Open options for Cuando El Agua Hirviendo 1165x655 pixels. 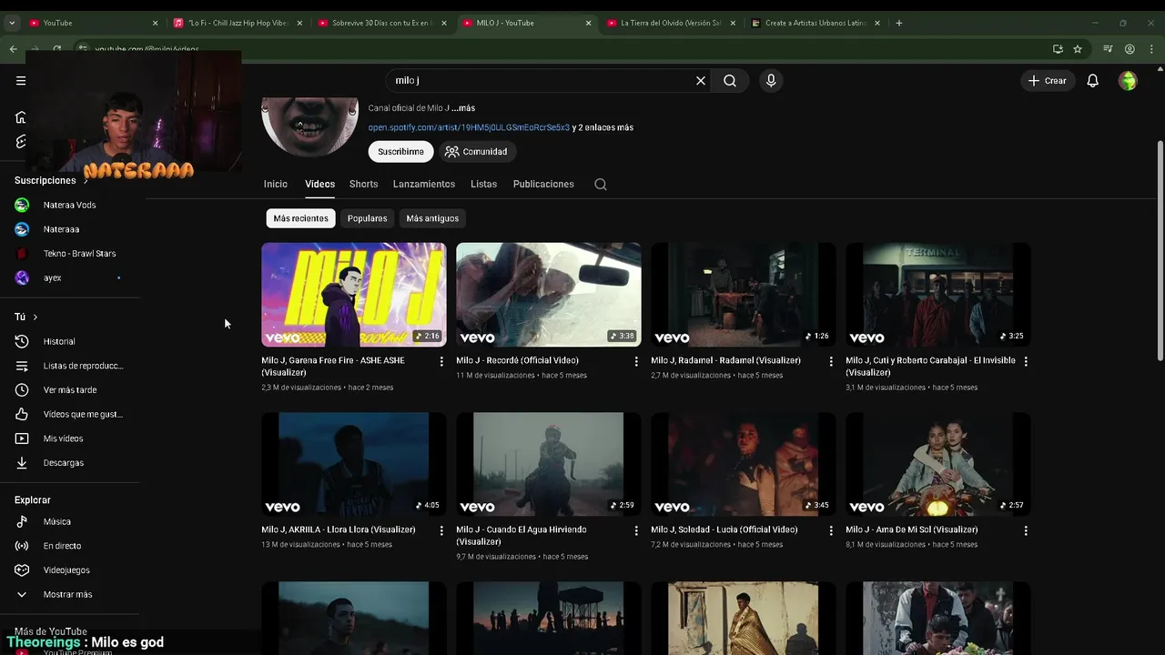pos(636,530)
